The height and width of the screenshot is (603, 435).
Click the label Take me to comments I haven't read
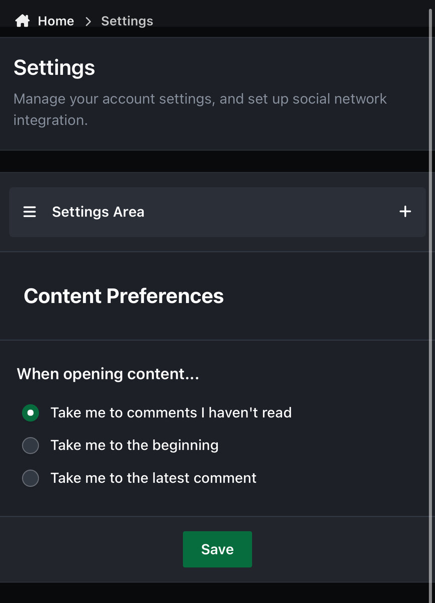(x=171, y=413)
